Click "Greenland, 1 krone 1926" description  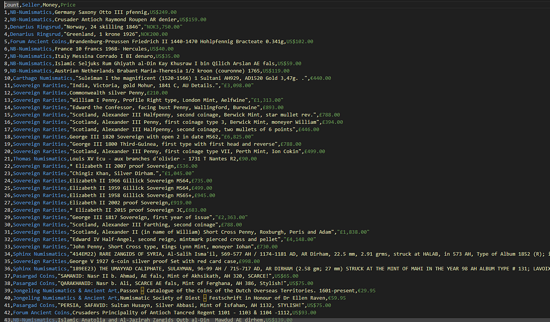(x=100, y=34)
